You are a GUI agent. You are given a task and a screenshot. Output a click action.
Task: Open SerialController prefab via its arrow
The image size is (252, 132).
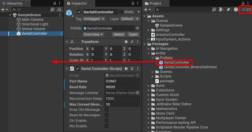coord(61,34)
